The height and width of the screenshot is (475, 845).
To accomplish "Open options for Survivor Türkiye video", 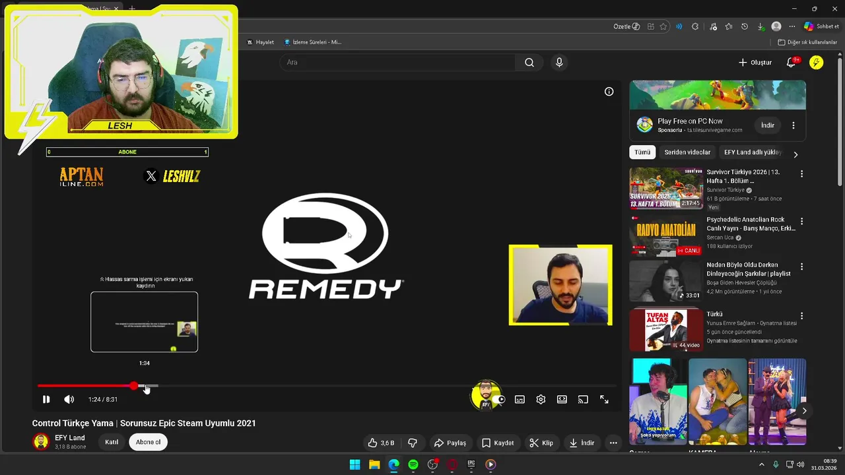I will tap(801, 174).
